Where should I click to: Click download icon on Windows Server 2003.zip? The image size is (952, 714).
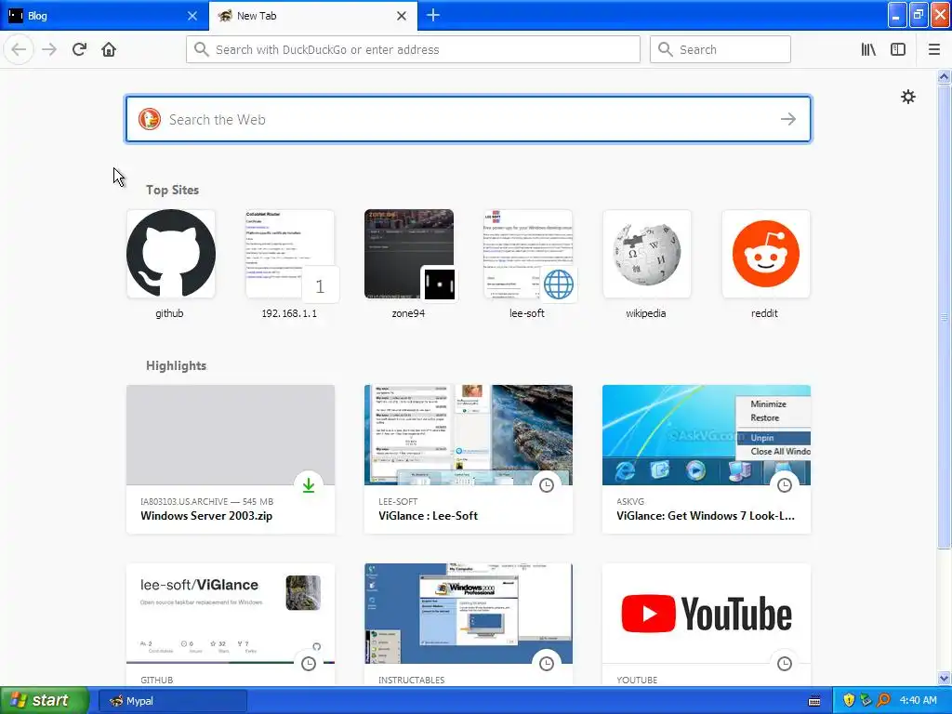[x=309, y=485]
